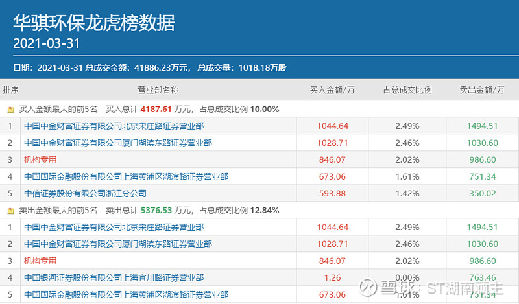The image size is (519, 304).
Task: Open 中国中金财富证券北京宋庄路 link in sell top-5 section
Action: pos(114,228)
